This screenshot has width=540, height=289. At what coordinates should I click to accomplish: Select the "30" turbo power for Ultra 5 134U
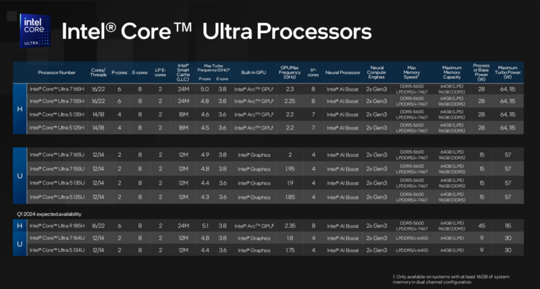pyautogui.click(x=508, y=250)
